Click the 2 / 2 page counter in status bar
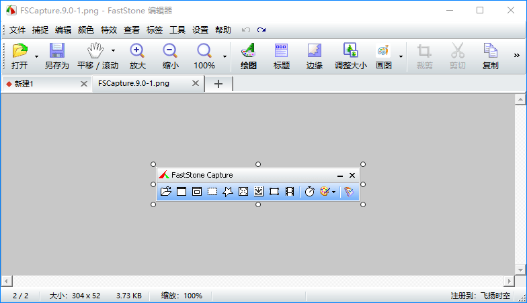This screenshot has height=303, width=527. (x=20, y=296)
